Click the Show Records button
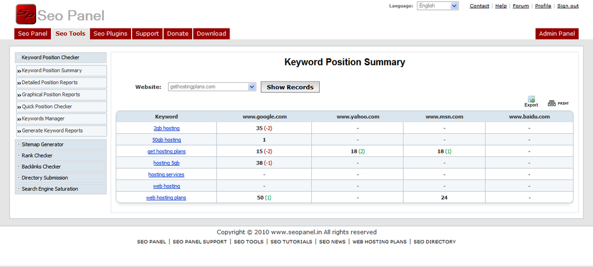 [290, 87]
